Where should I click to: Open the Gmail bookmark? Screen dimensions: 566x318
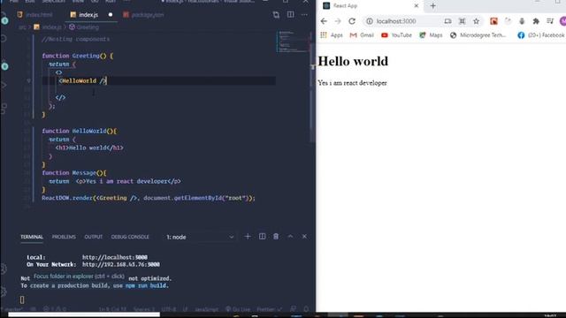point(362,35)
